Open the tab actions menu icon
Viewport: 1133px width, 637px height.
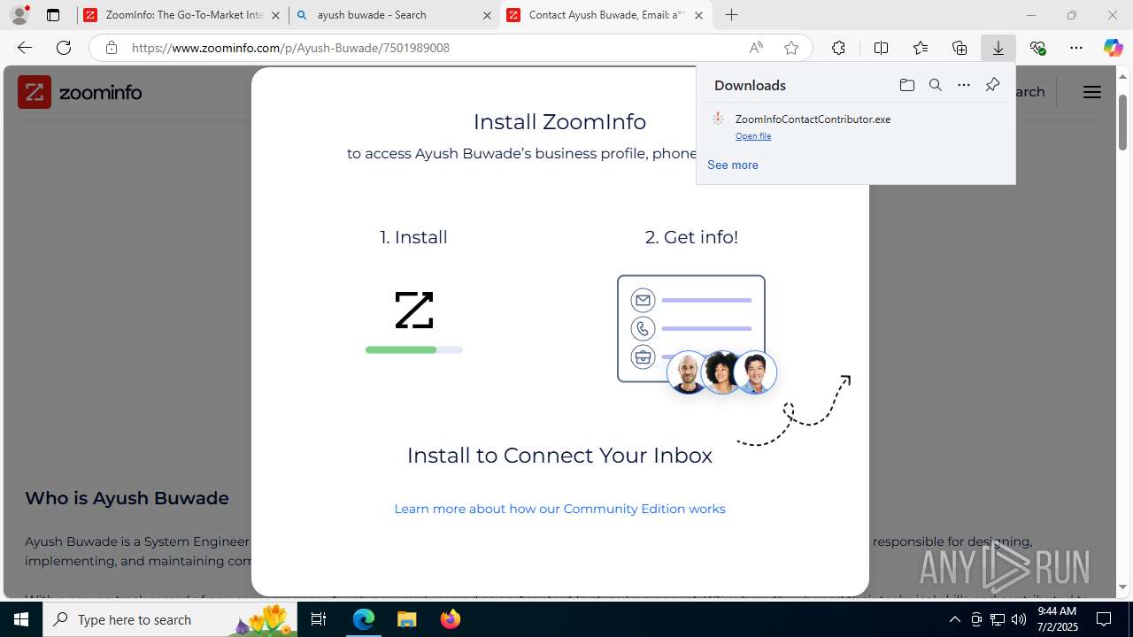[x=53, y=15]
